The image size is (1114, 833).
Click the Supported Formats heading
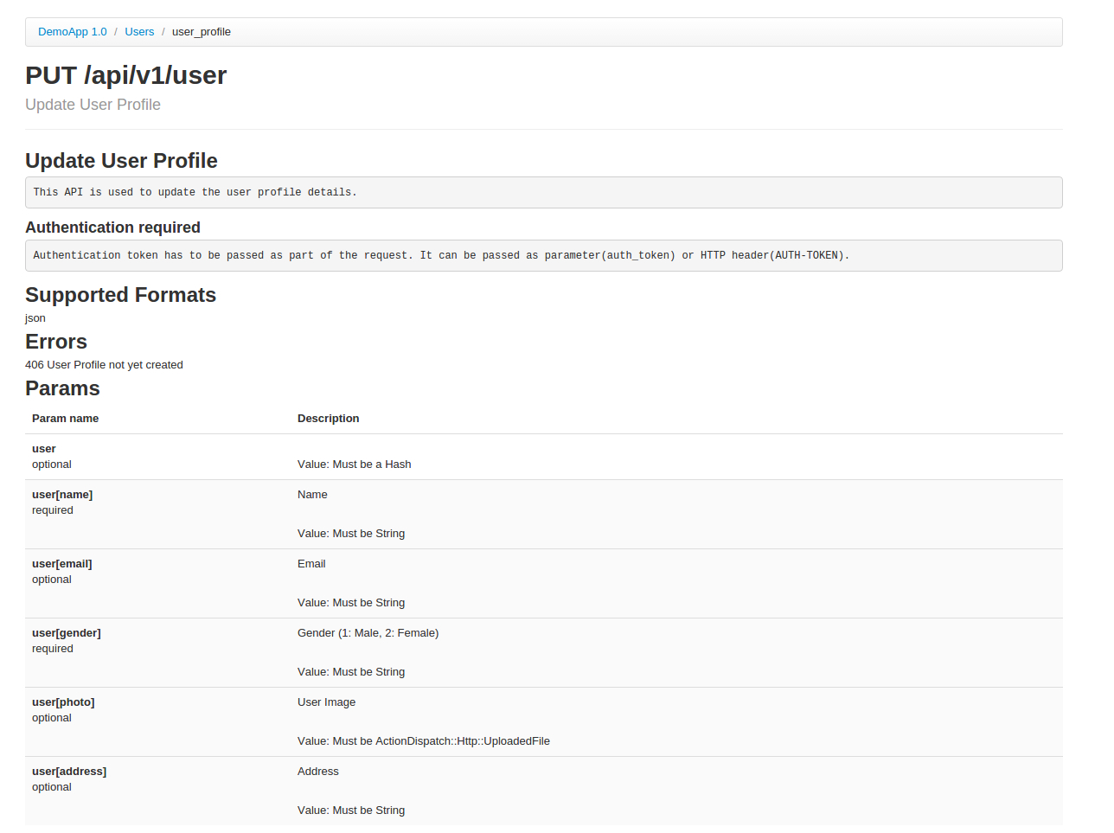(x=120, y=295)
